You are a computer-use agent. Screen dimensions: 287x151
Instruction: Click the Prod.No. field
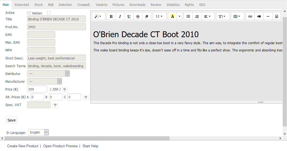tap(56, 27)
